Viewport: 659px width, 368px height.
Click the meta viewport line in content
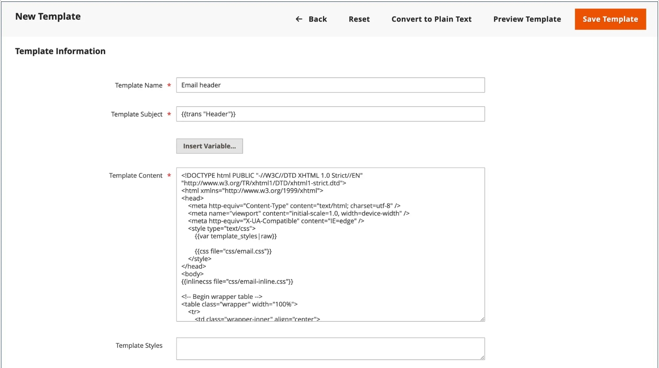(299, 214)
